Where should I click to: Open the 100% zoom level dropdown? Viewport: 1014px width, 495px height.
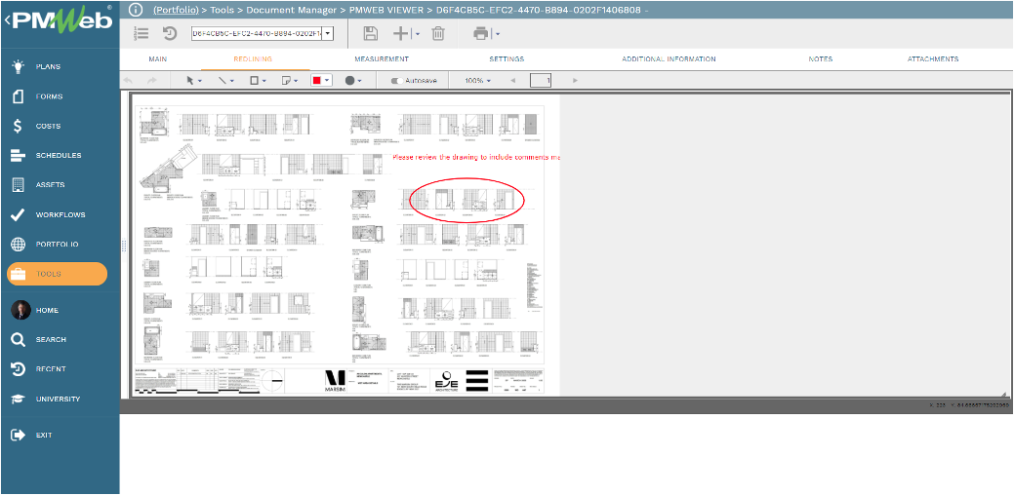(x=477, y=81)
